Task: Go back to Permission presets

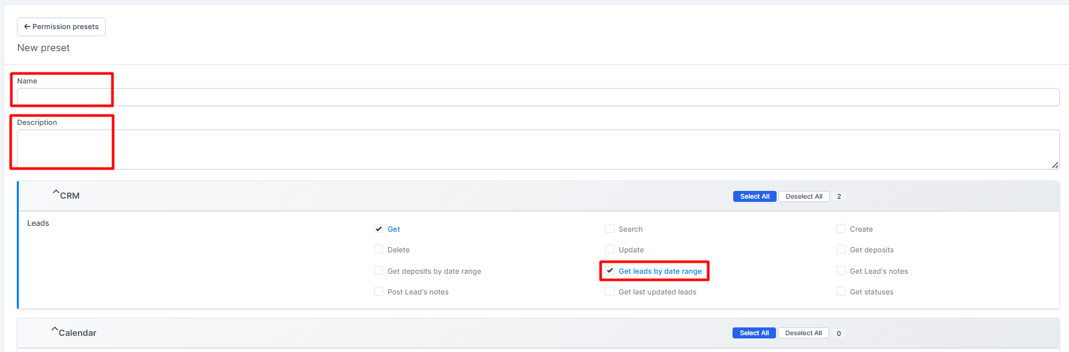Action: pyautogui.click(x=61, y=27)
